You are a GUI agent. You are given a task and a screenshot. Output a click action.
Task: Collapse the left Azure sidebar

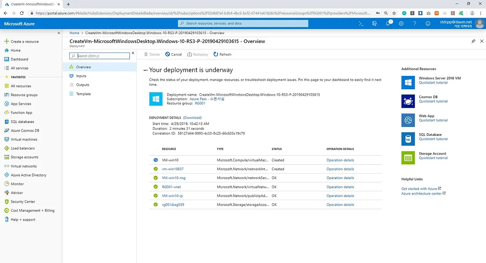coord(59,33)
